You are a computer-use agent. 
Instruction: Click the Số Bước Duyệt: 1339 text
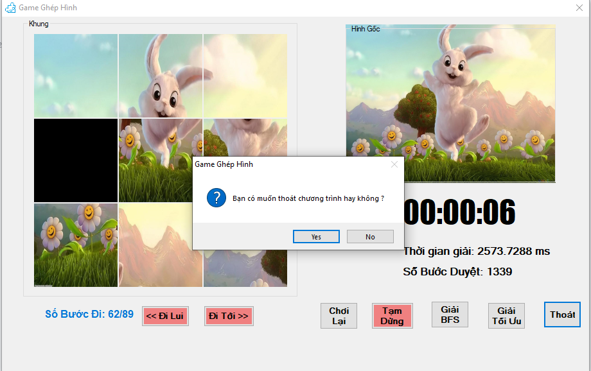tap(457, 272)
